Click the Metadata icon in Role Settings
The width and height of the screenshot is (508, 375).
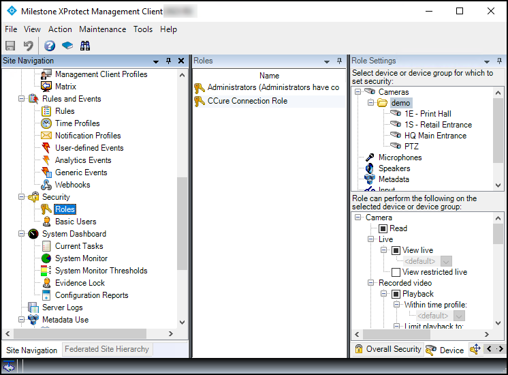tap(370, 179)
